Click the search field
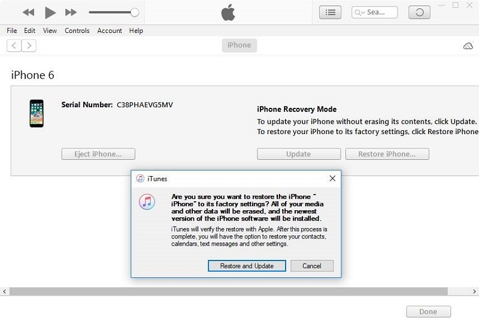Screen dimensions: 479x327 [375, 13]
